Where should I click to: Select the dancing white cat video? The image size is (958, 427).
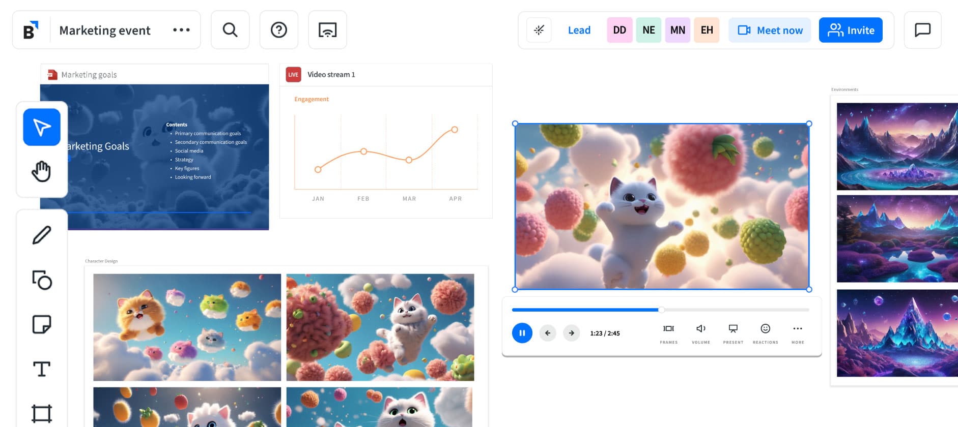tap(662, 206)
